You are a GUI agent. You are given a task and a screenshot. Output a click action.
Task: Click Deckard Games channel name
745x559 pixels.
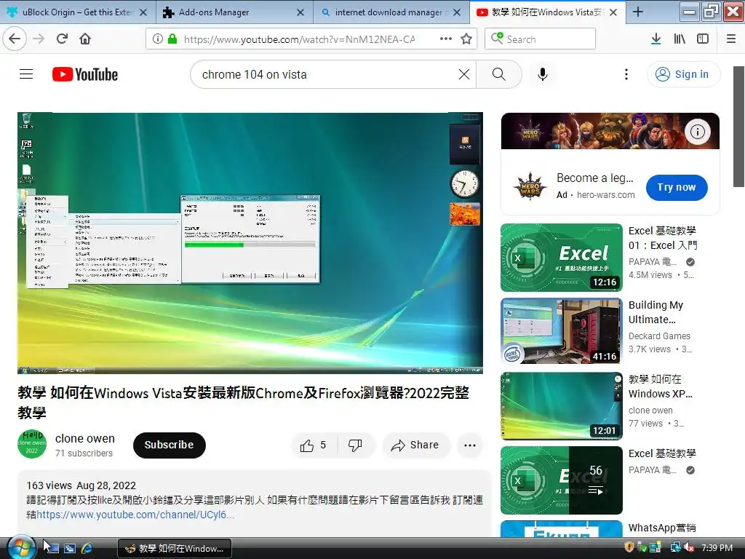coord(659,336)
